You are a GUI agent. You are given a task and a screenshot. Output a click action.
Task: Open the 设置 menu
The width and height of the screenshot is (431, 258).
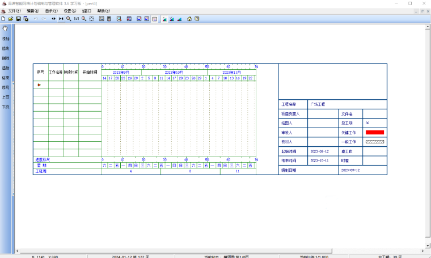pos(70,11)
